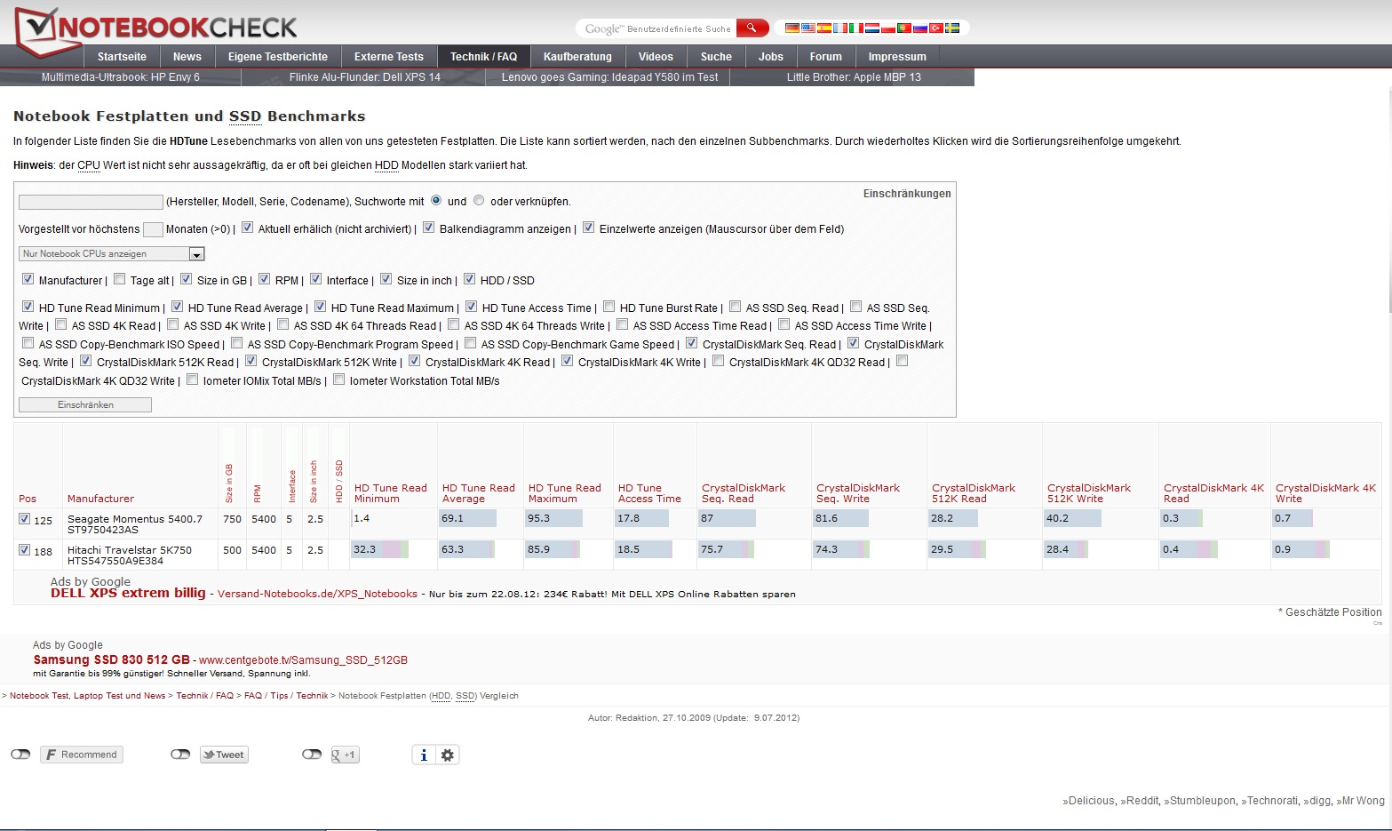The image size is (1392, 831).
Task: Select the Dutch flag language
Action: (872, 28)
